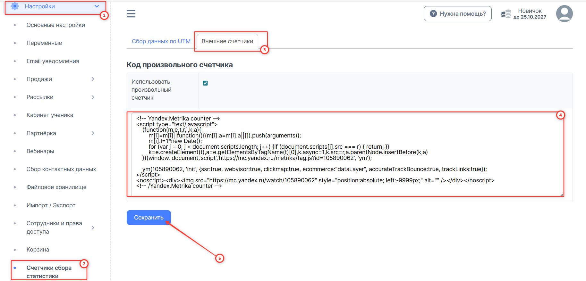Image resolution: width=586 pixels, height=281 pixels.
Task: Expand the Партнёрка submenu arrow
Action: [93, 133]
